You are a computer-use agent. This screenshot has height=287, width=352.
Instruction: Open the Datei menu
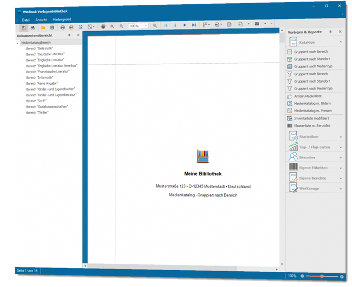26,19
